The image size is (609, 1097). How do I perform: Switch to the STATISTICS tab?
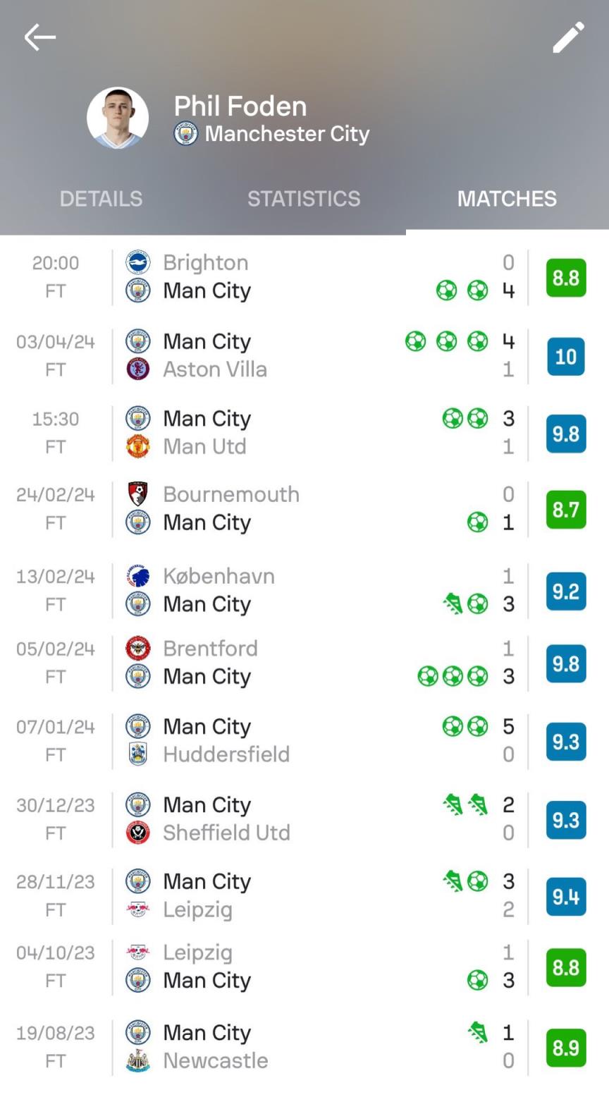[x=304, y=199]
